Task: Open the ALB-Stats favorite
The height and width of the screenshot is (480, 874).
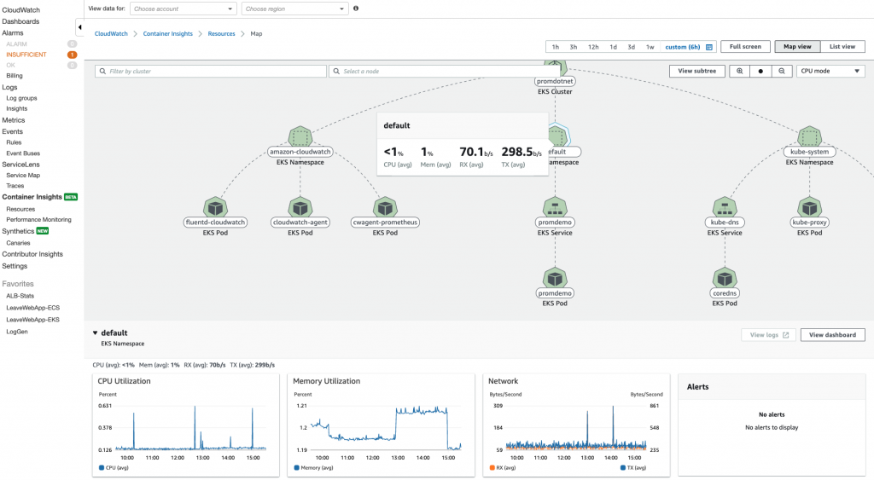Action: point(20,296)
